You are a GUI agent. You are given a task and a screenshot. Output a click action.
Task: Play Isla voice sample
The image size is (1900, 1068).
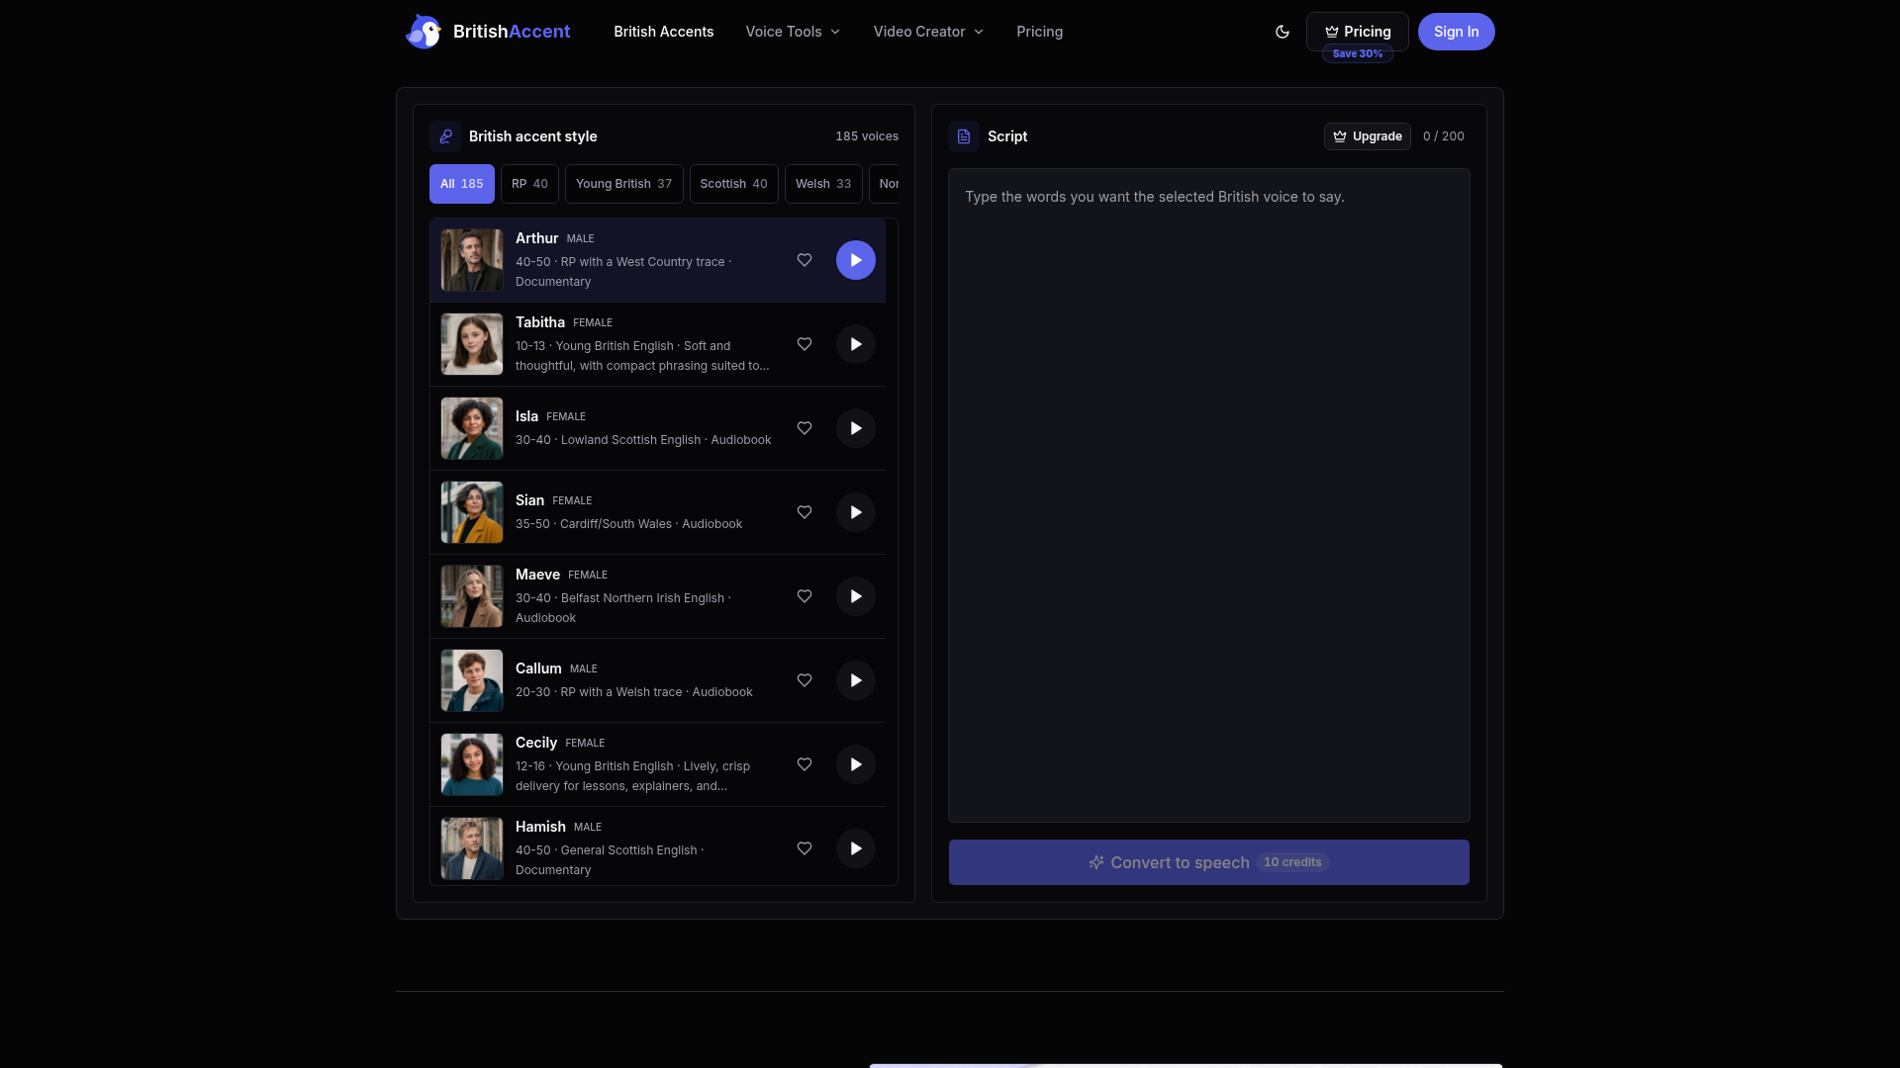[x=856, y=428]
